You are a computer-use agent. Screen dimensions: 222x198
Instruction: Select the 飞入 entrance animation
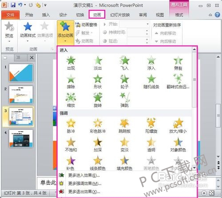coord(124,63)
